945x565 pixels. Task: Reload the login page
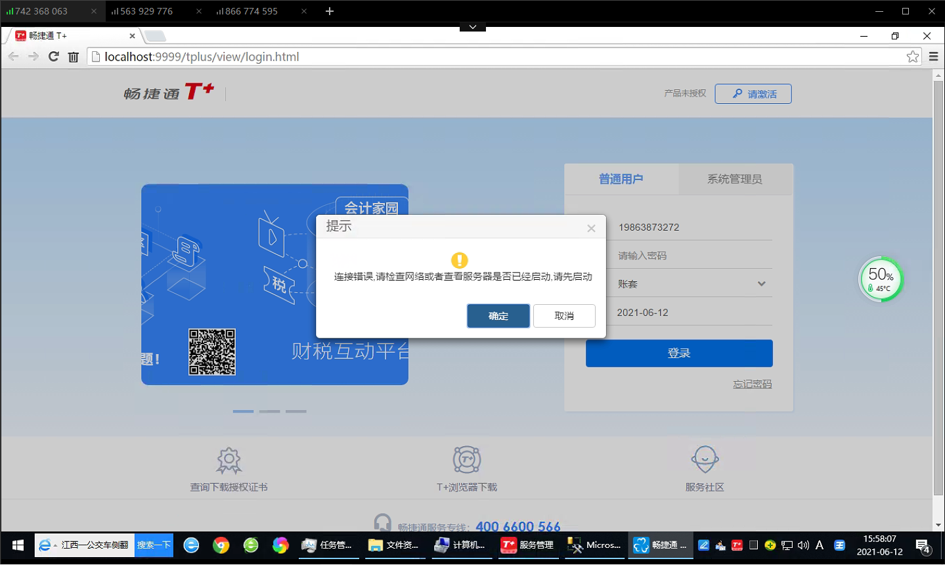tap(54, 56)
